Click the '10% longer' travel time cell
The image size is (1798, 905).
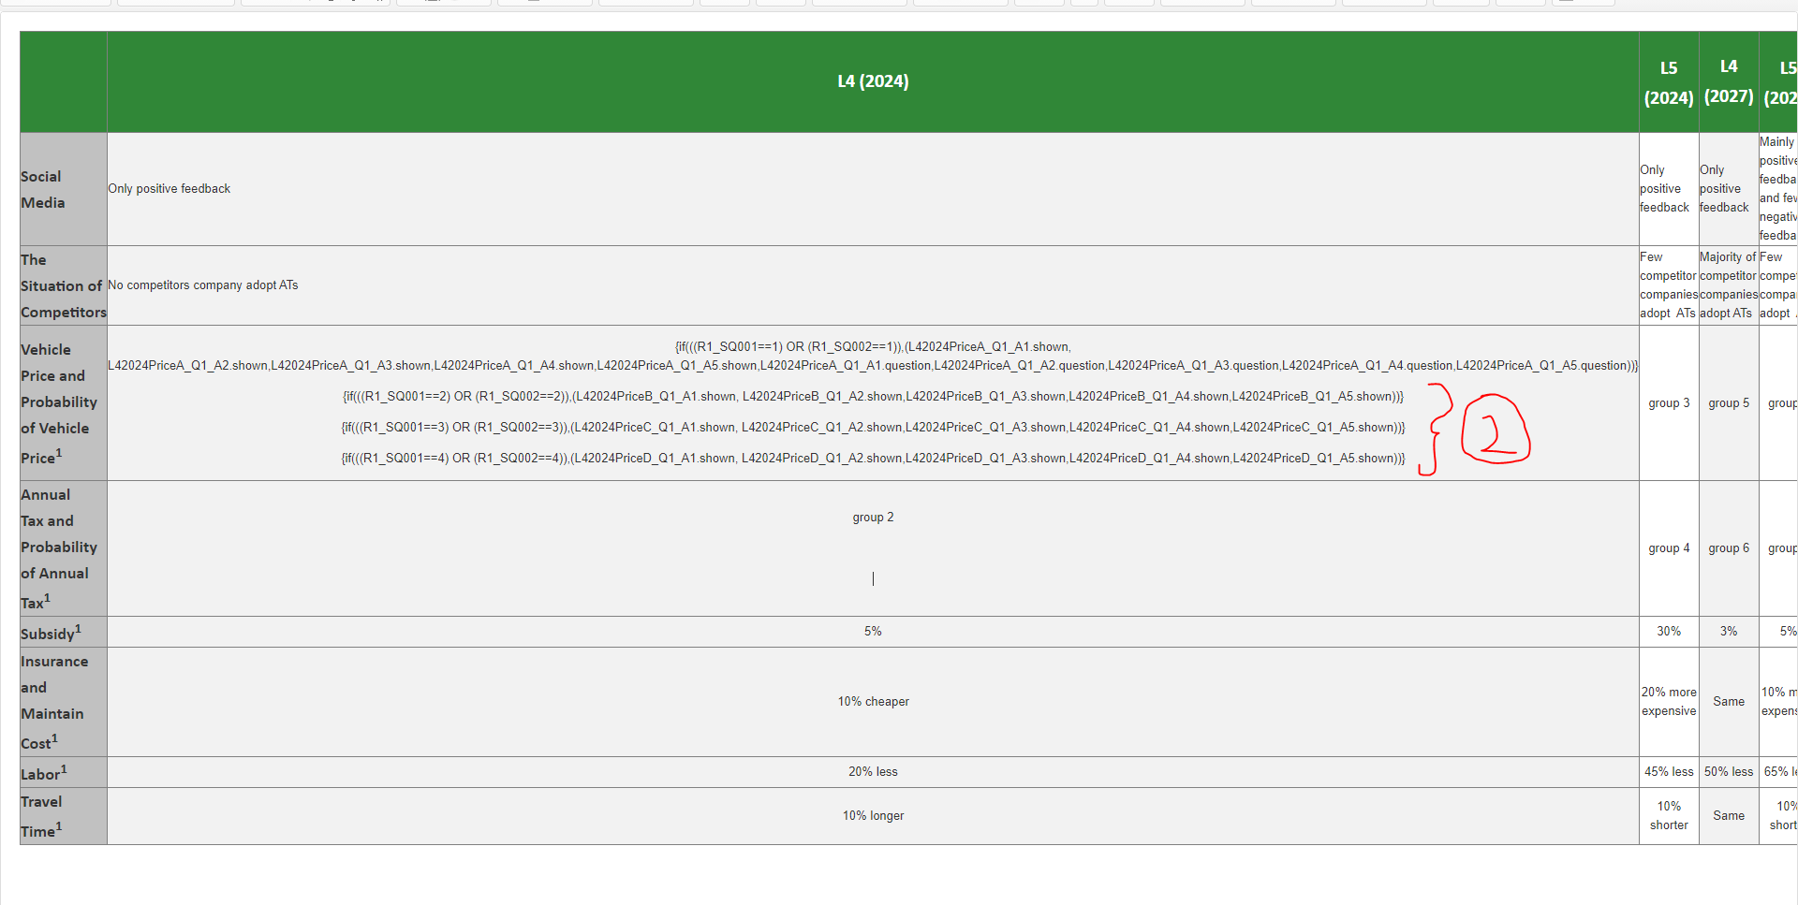[872, 816]
